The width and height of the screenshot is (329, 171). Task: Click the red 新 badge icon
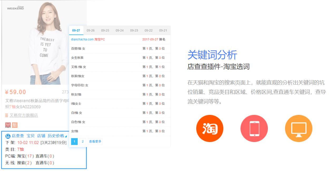point(15,125)
